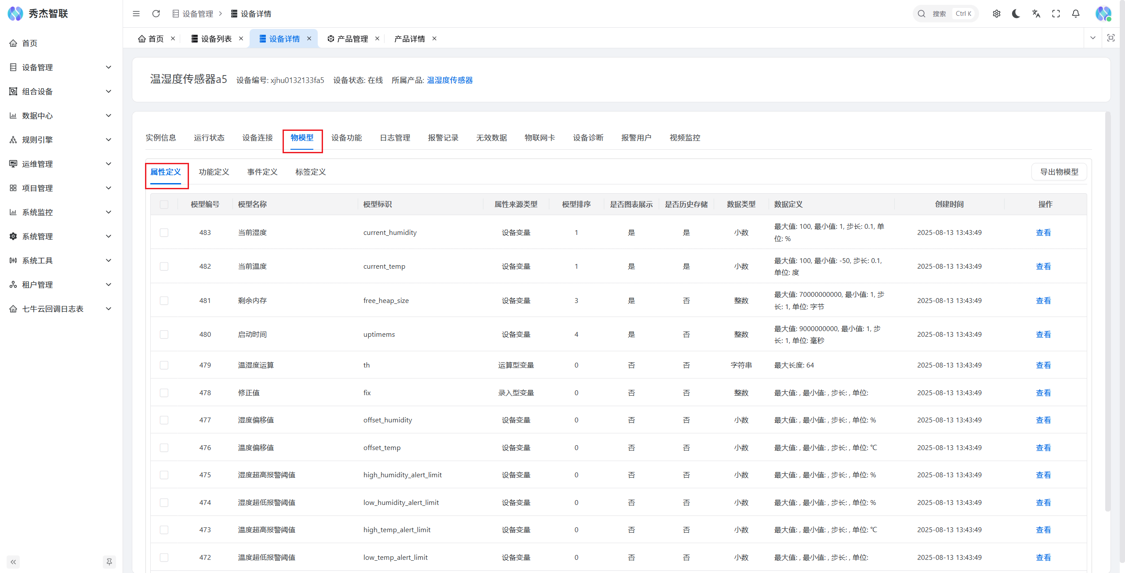Open the tab list dropdown chevron

[x=1093, y=38]
